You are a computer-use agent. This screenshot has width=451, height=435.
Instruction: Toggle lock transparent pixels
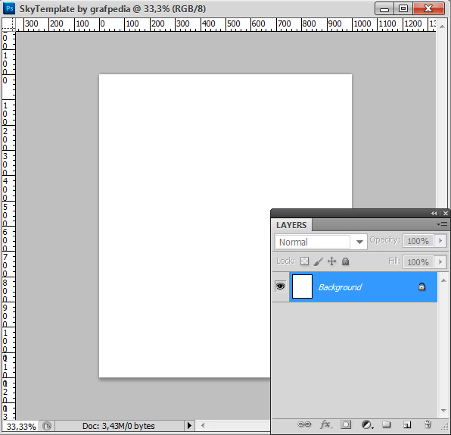click(304, 261)
